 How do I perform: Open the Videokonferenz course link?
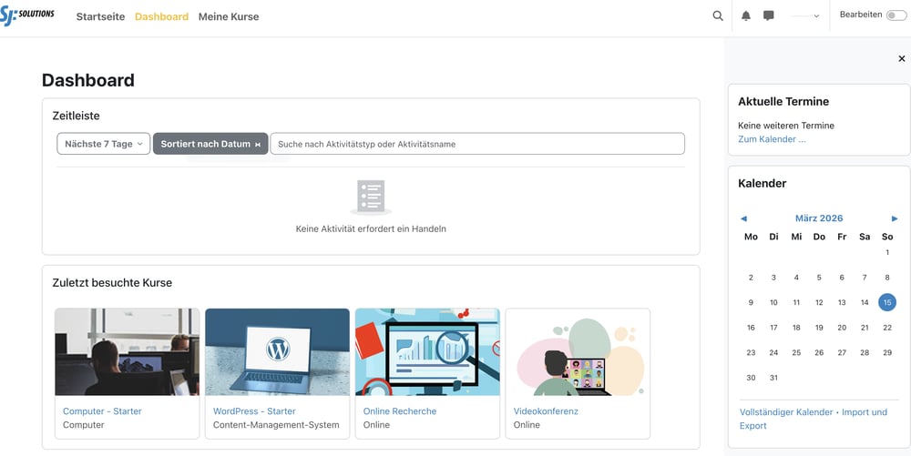click(546, 411)
